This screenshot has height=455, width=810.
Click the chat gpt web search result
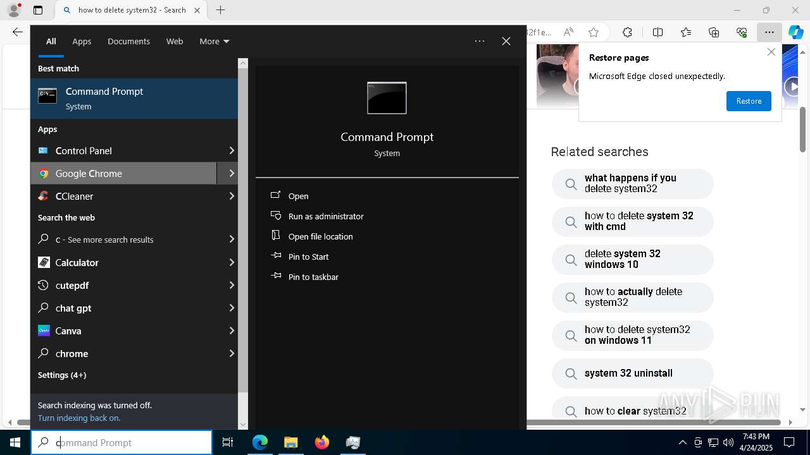[x=123, y=308]
